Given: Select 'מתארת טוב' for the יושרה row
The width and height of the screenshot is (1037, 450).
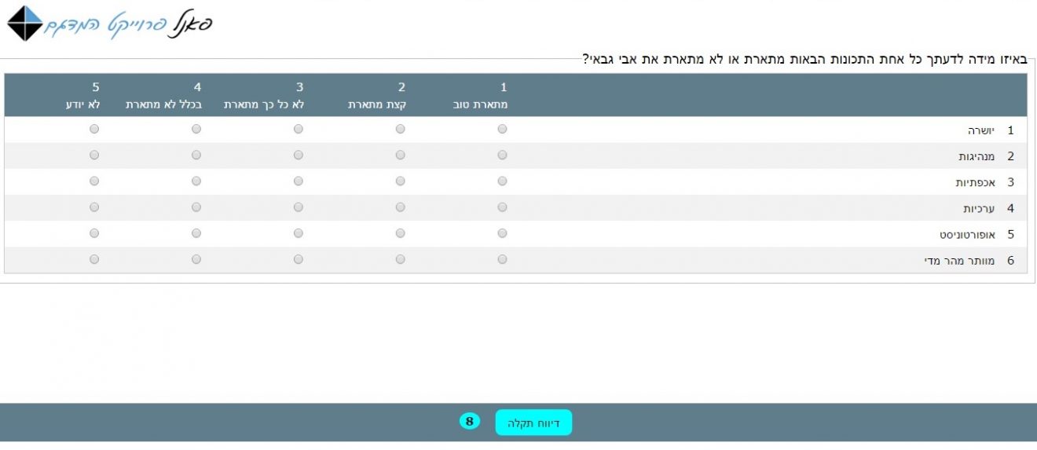Looking at the screenshot, I should [503, 130].
